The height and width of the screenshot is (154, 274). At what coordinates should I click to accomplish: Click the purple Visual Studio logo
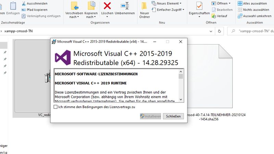[x=63, y=57]
